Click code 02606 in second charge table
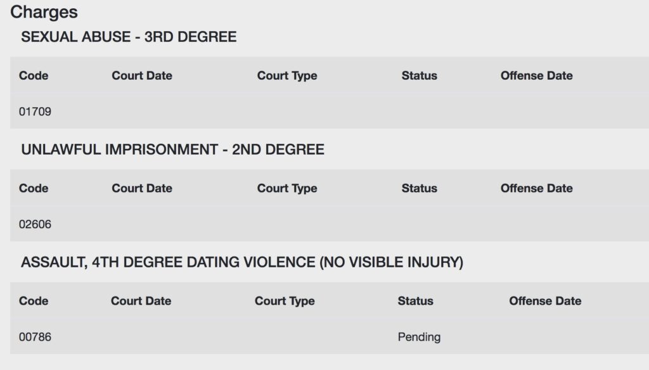The image size is (649, 370). coord(35,224)
